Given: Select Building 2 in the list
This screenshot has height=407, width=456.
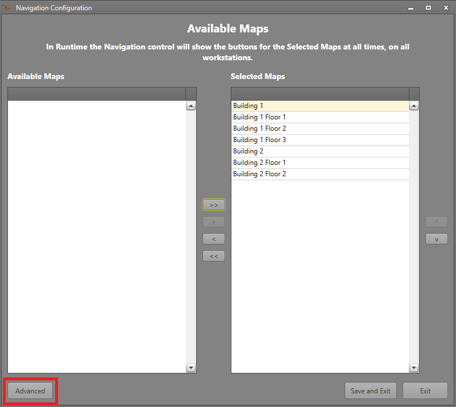Looking at the screenshot, I should pyautogui.click(x=320, y=152).
